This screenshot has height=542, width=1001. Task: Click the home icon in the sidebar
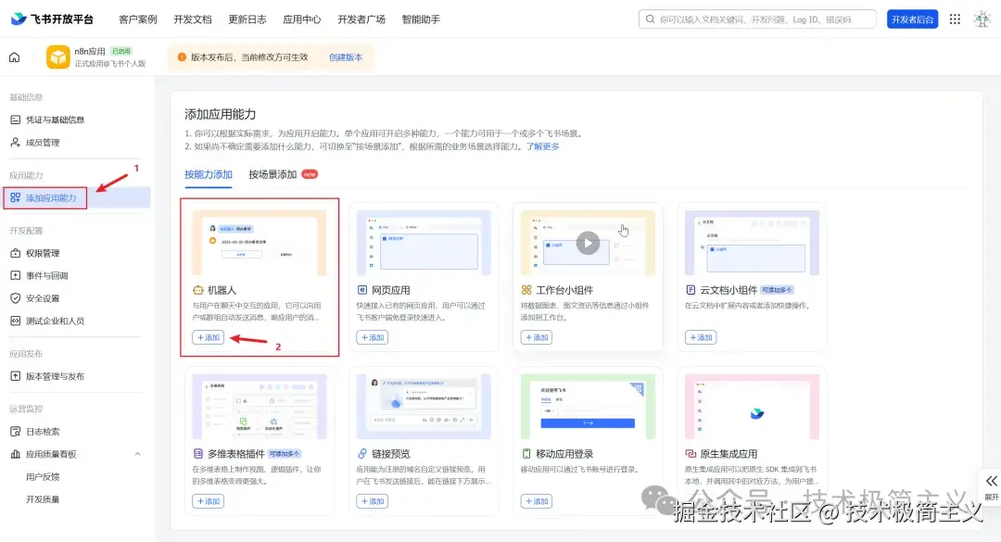pos(13,57)
